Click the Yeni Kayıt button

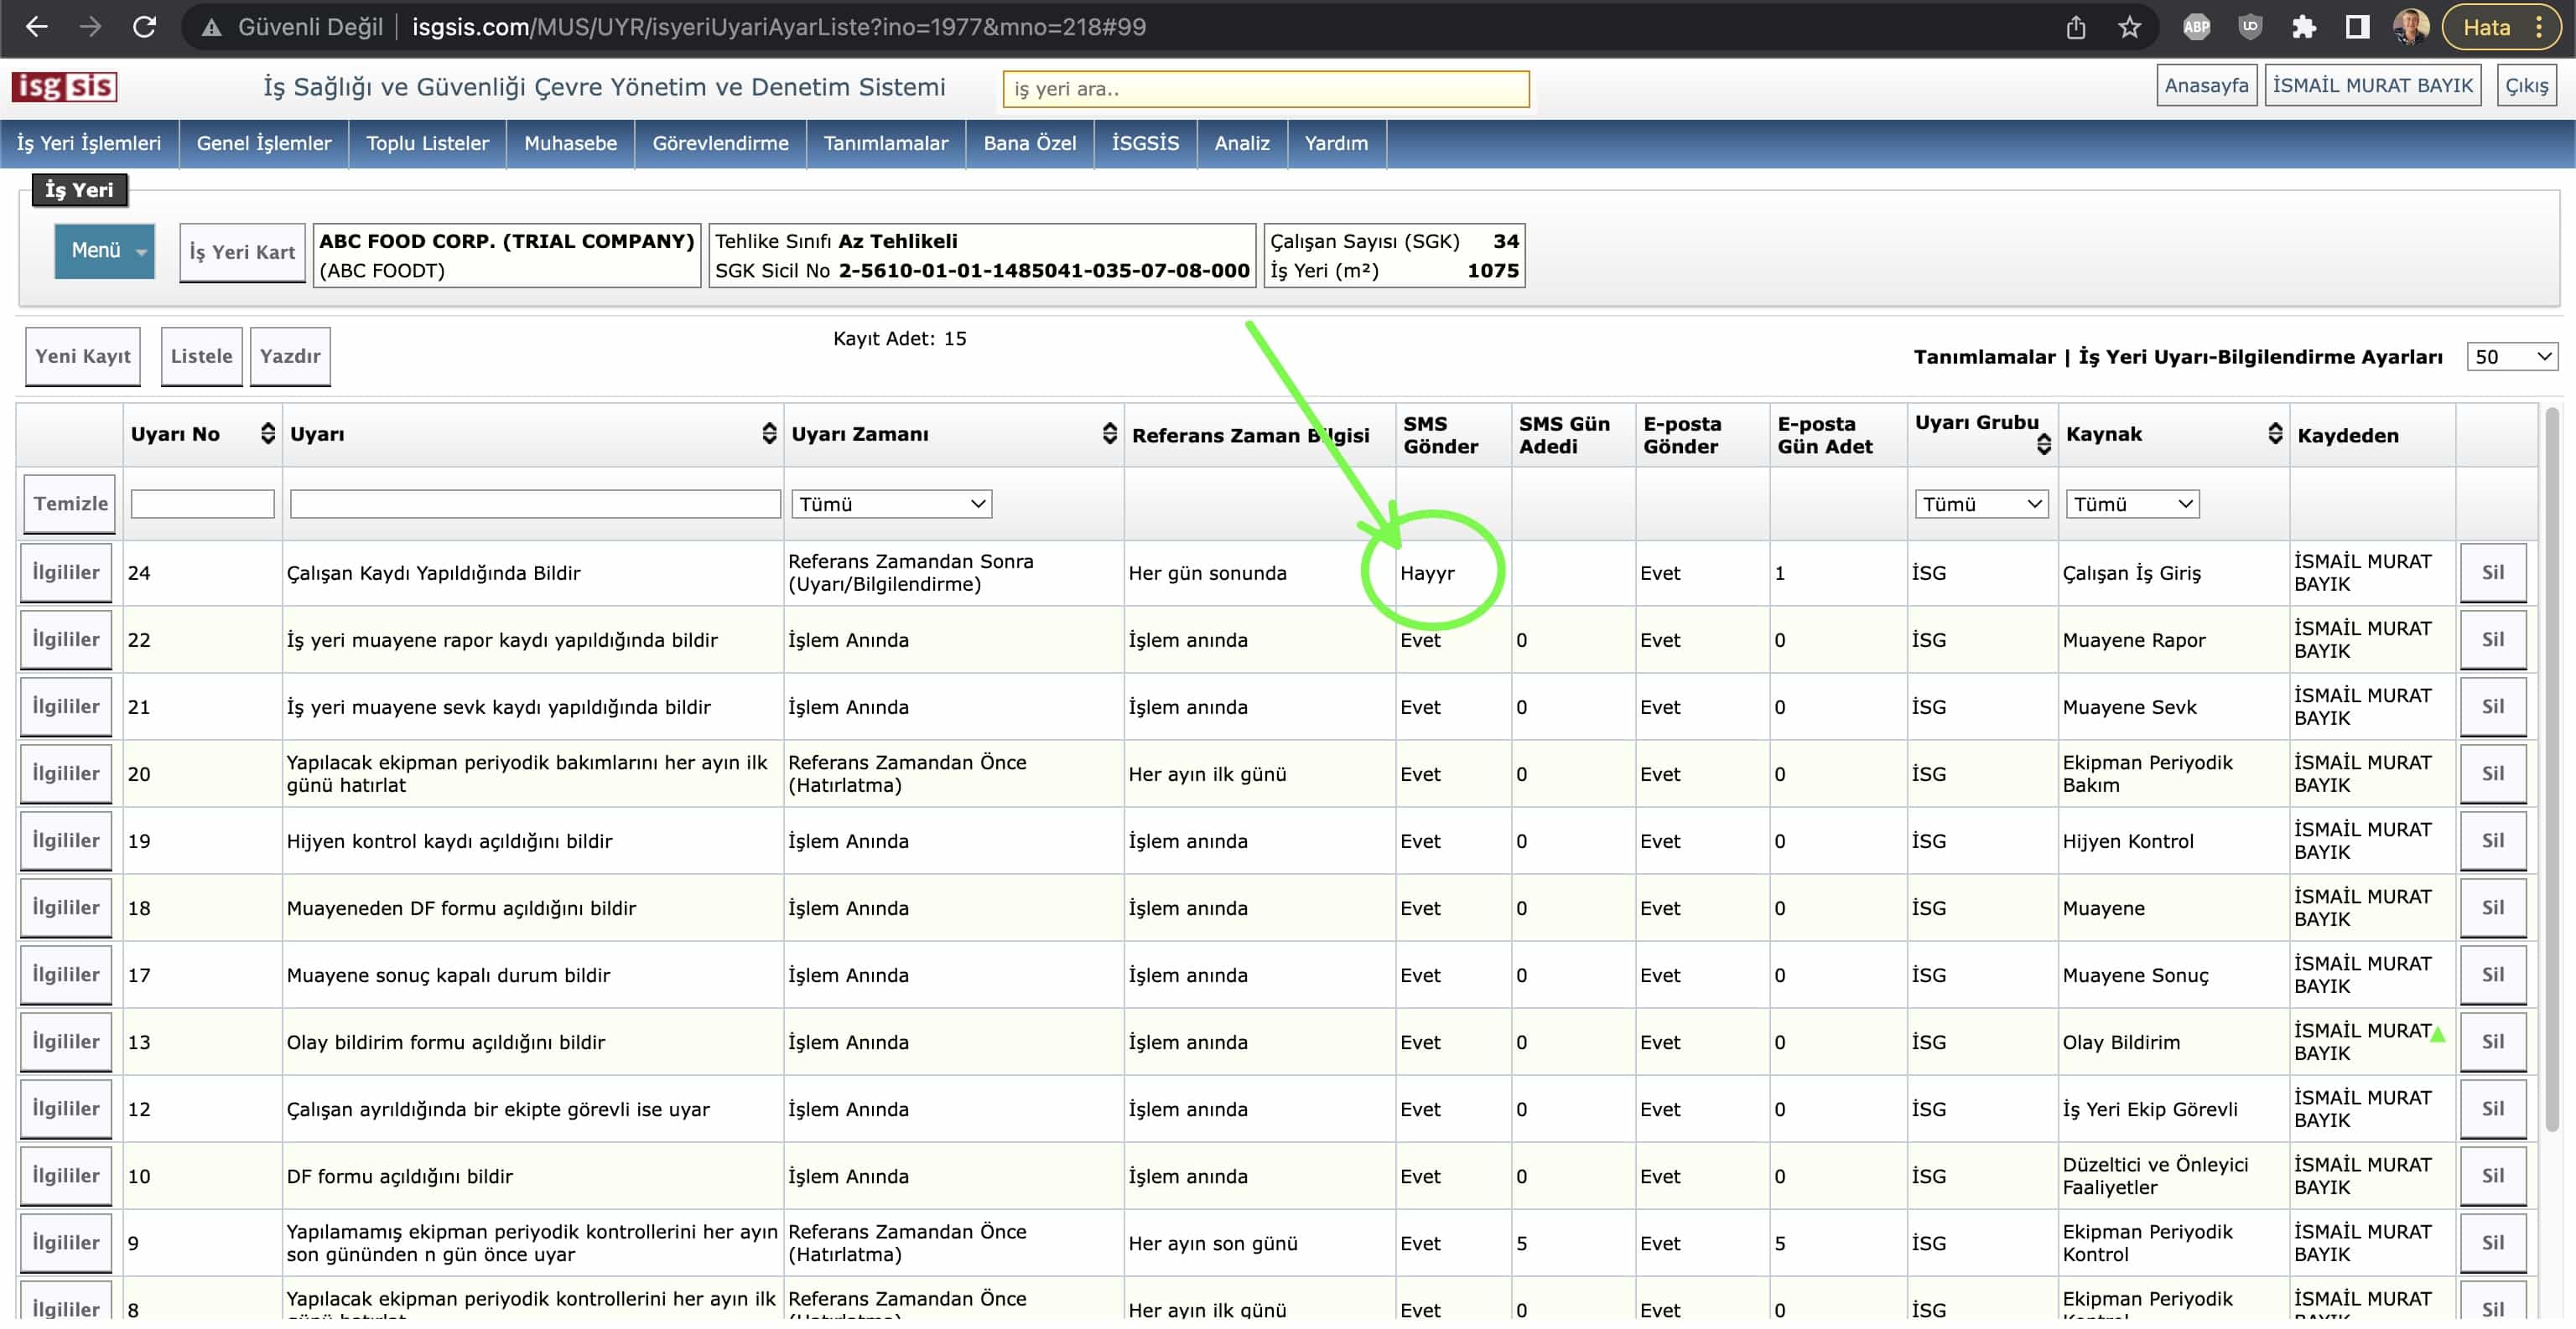click(x=82, y=357)
